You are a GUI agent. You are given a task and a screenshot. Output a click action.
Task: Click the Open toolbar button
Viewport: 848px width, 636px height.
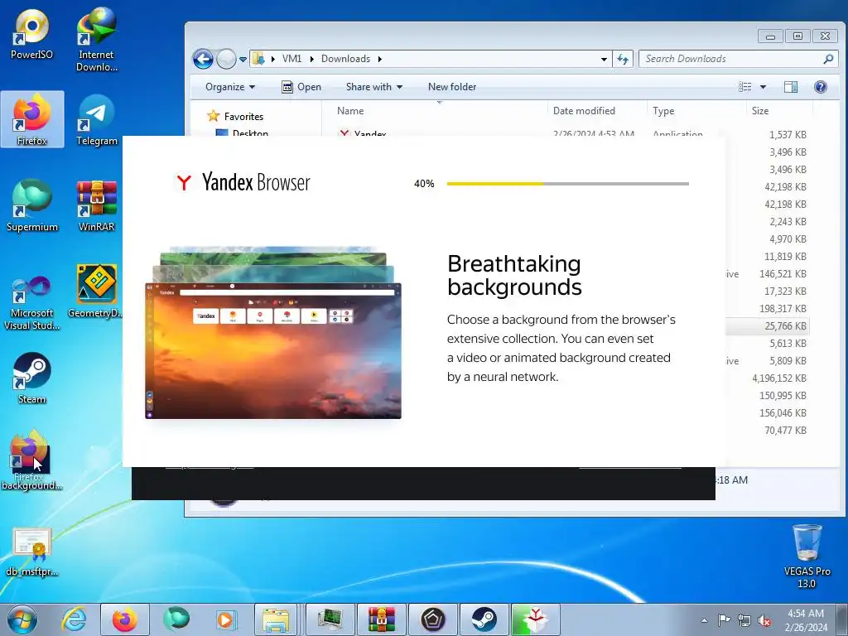301,86
